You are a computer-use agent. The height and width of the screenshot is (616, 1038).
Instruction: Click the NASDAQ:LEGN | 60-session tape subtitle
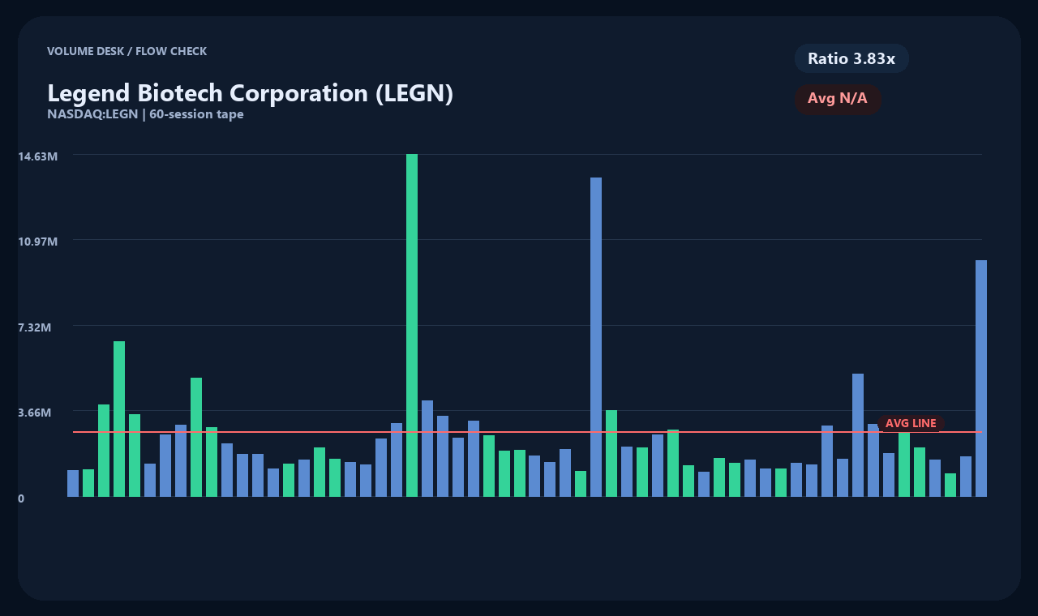pos(145,114)
